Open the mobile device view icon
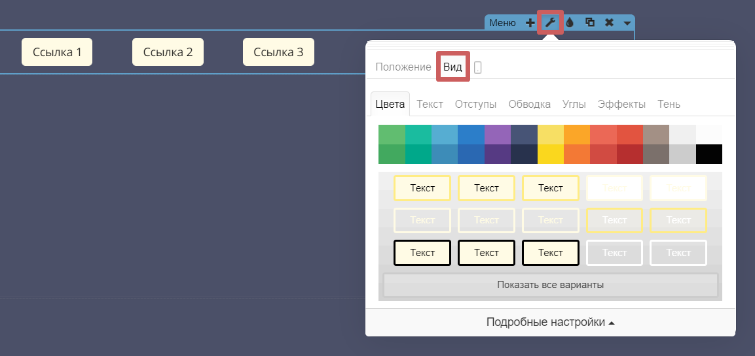 [478, 67]
